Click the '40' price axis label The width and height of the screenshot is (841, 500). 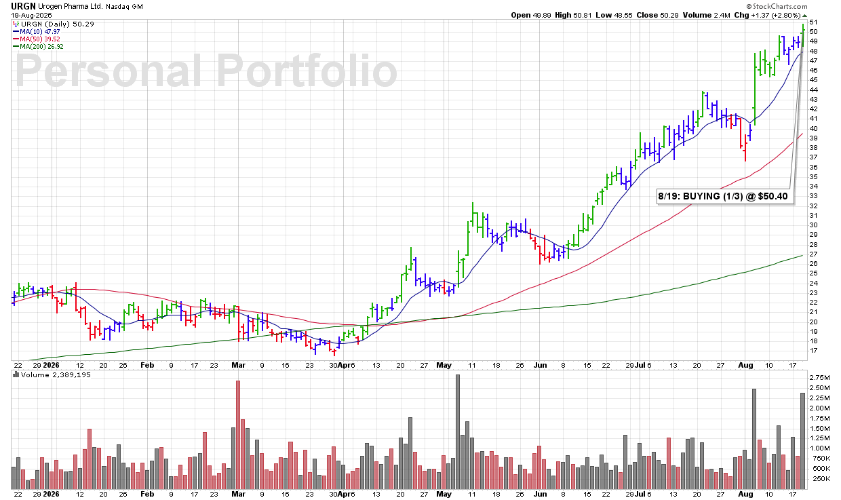pos(812,129)
